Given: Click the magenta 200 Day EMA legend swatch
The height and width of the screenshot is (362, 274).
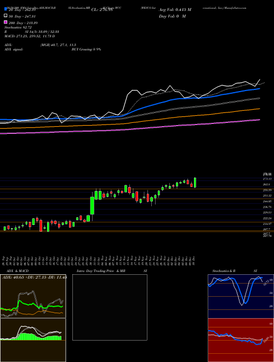Looking at the screenshot, I should pos(5,22).
